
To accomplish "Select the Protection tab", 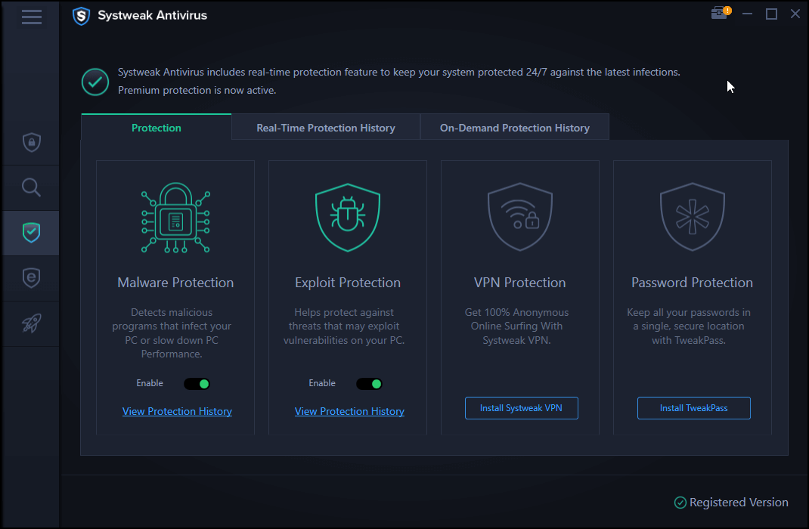I will [157, 128].
